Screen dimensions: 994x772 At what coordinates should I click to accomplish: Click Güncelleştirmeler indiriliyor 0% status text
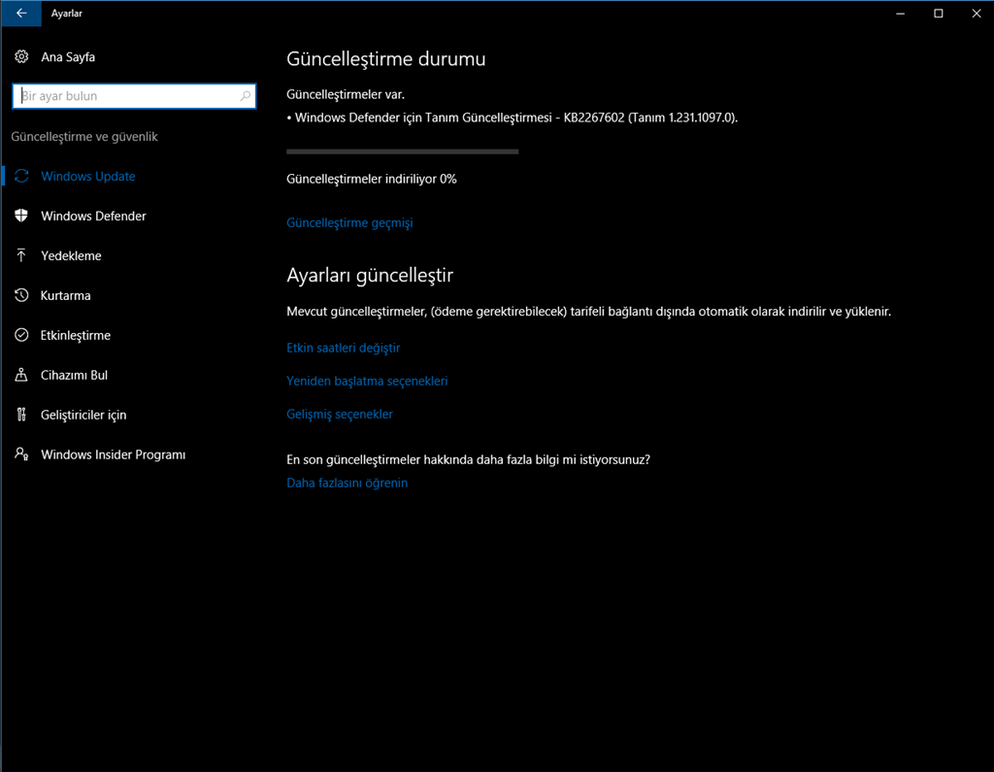click(x=372, y=179)
